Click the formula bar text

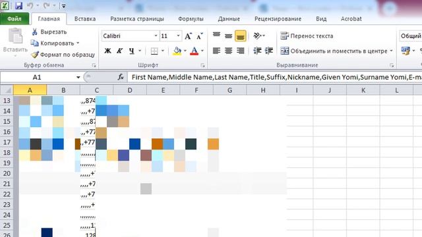tap(276, 78)
